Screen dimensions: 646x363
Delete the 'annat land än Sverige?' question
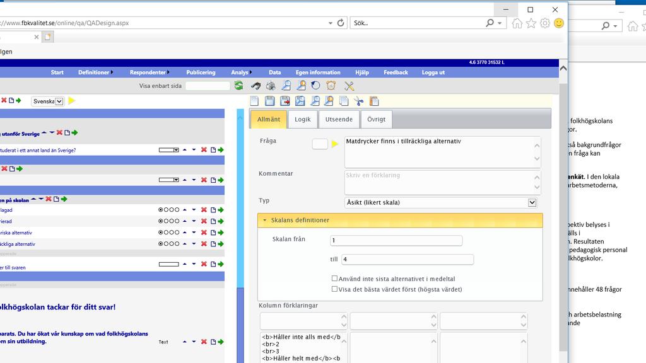point(204,150)
